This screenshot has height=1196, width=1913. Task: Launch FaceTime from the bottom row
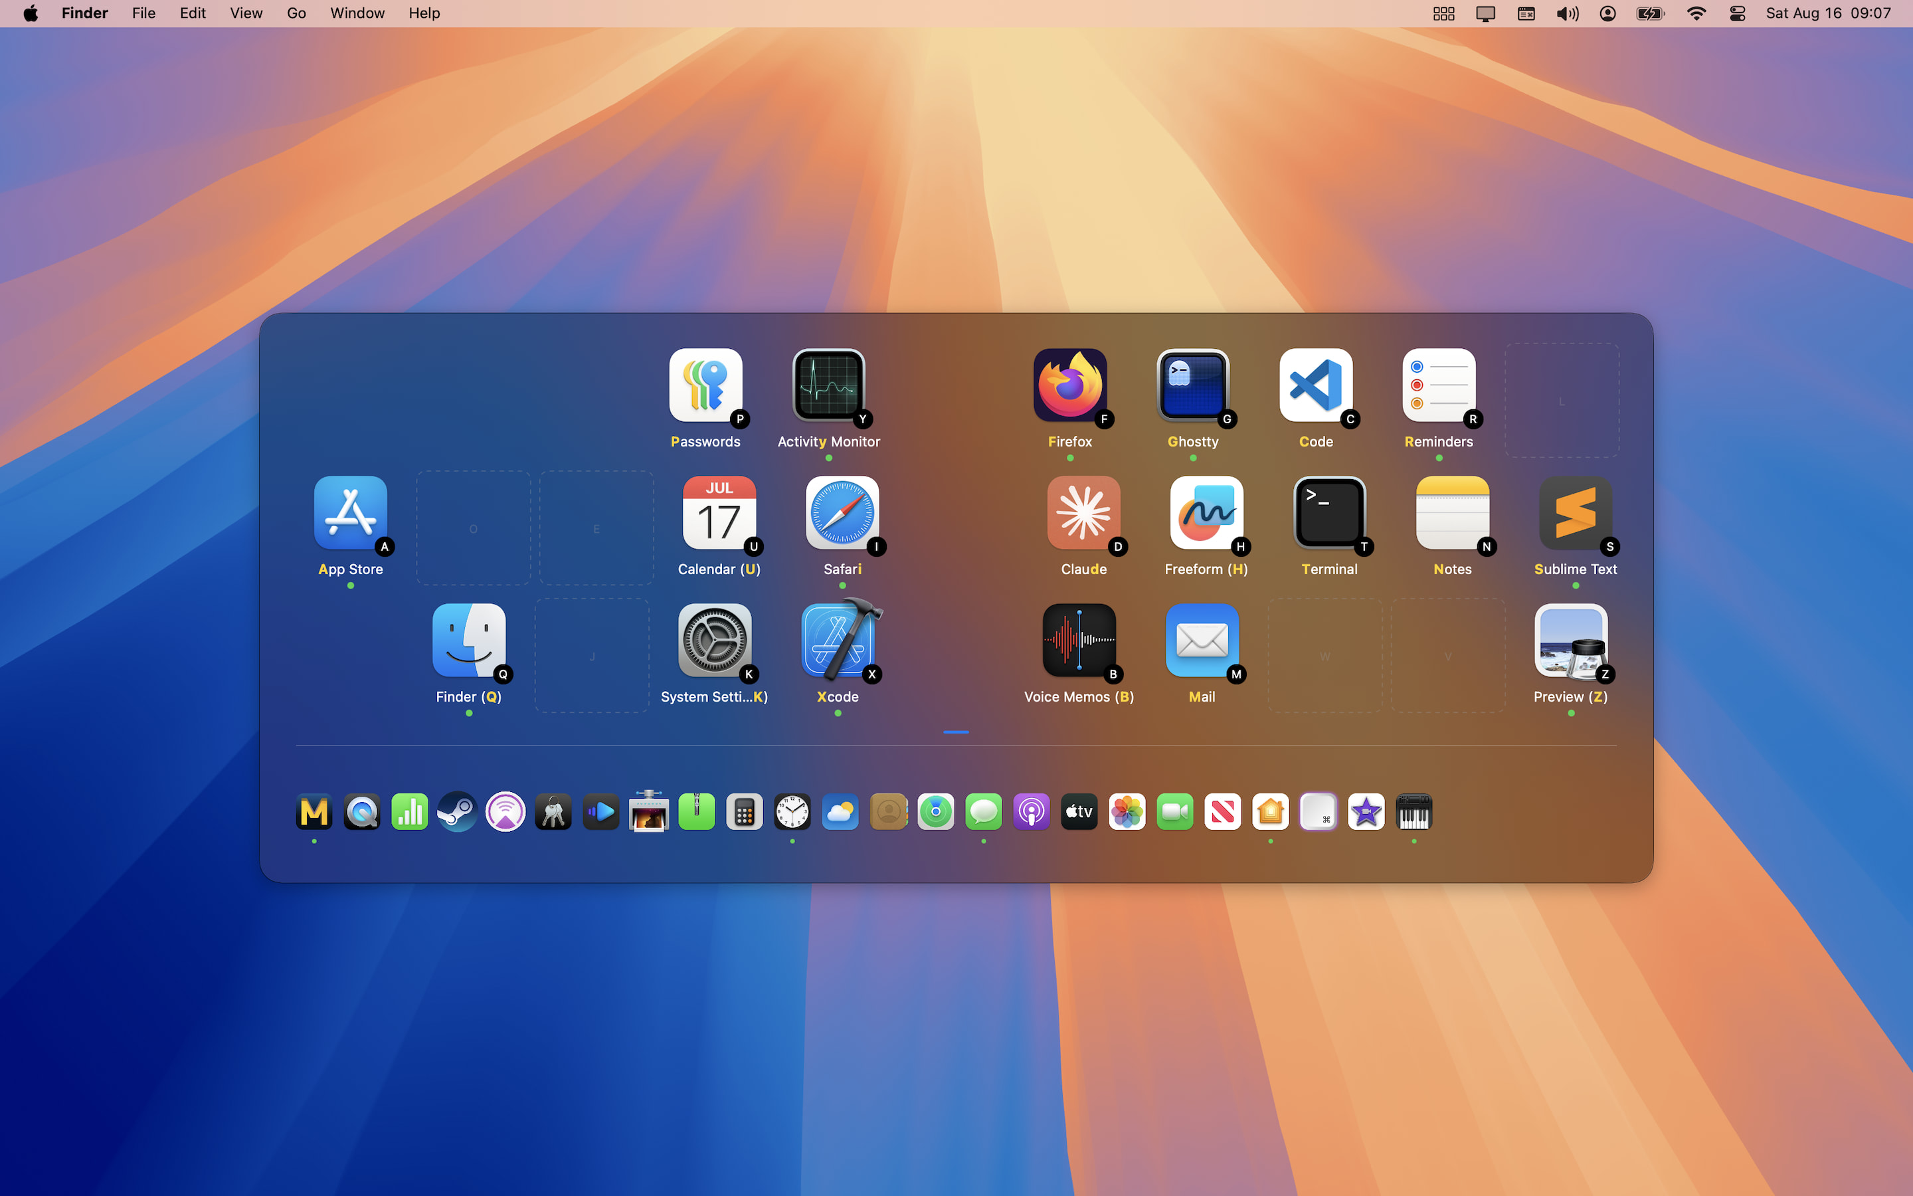1174,811
